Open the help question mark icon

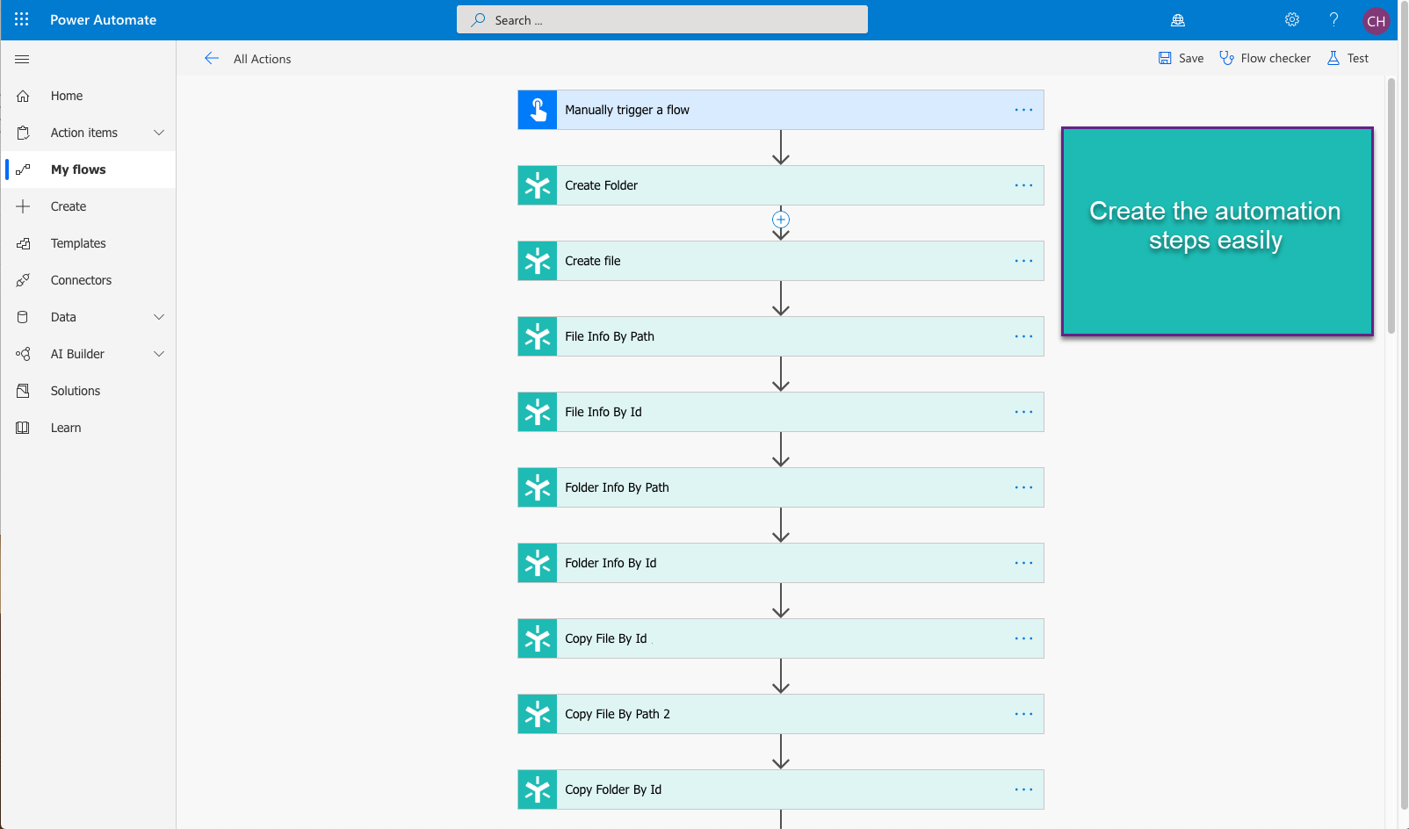[1333, 19]
